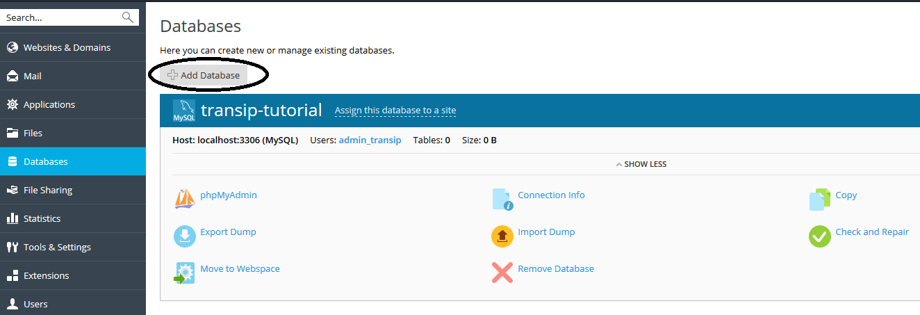This screenshot has height=315, width=920.
Task: Click the Export Dump link
Action: pyautogui.click(x=228, y=232)
